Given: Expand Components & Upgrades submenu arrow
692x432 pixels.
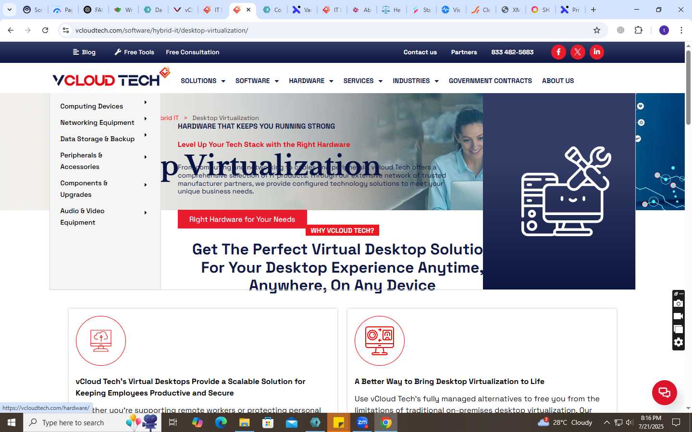Looking at the screenshot, I should (146, 185).
